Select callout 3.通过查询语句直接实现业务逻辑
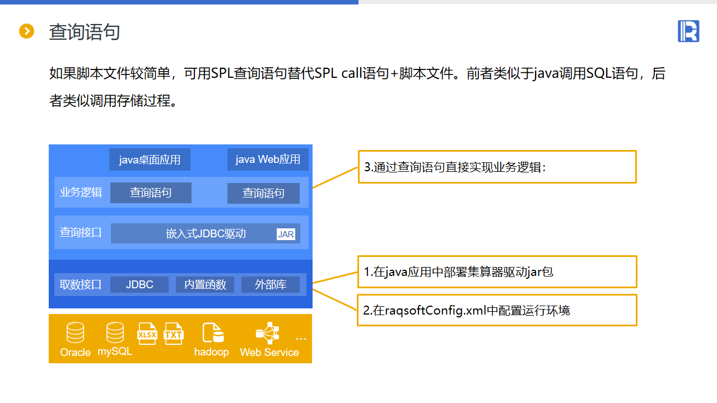The height and width of the screenshot is (403, 717). [497, 167]
